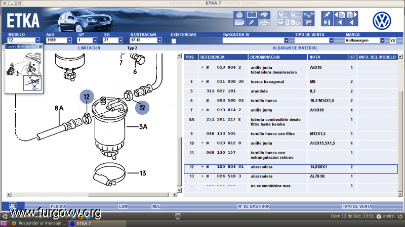Click the REFERENCIA column header
Screen dimensions: 405x227
[223, 57]
